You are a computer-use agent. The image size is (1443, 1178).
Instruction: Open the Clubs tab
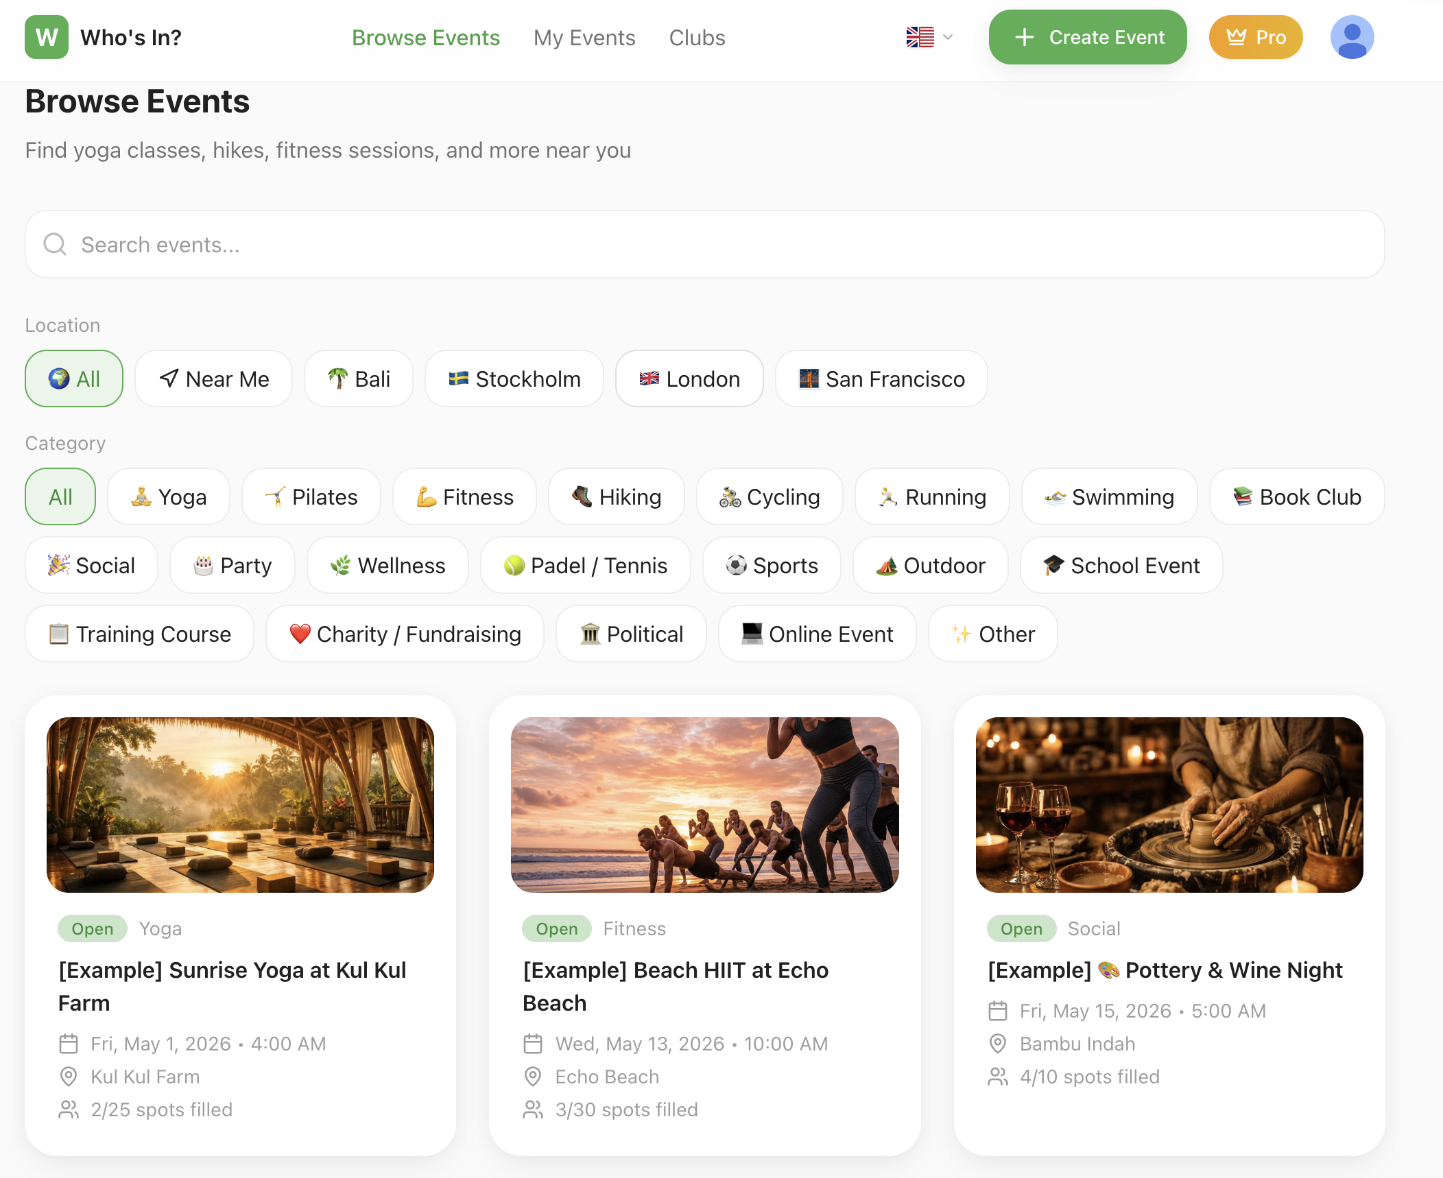point(697,38)
